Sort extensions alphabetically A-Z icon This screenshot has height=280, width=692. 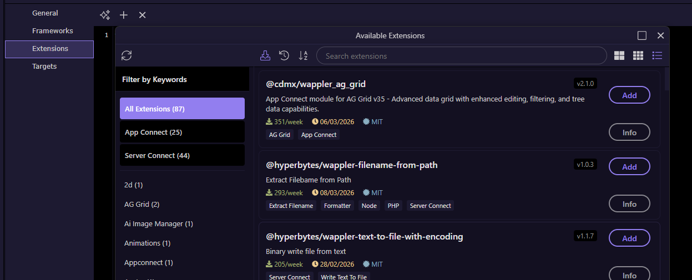coord(303,55)
